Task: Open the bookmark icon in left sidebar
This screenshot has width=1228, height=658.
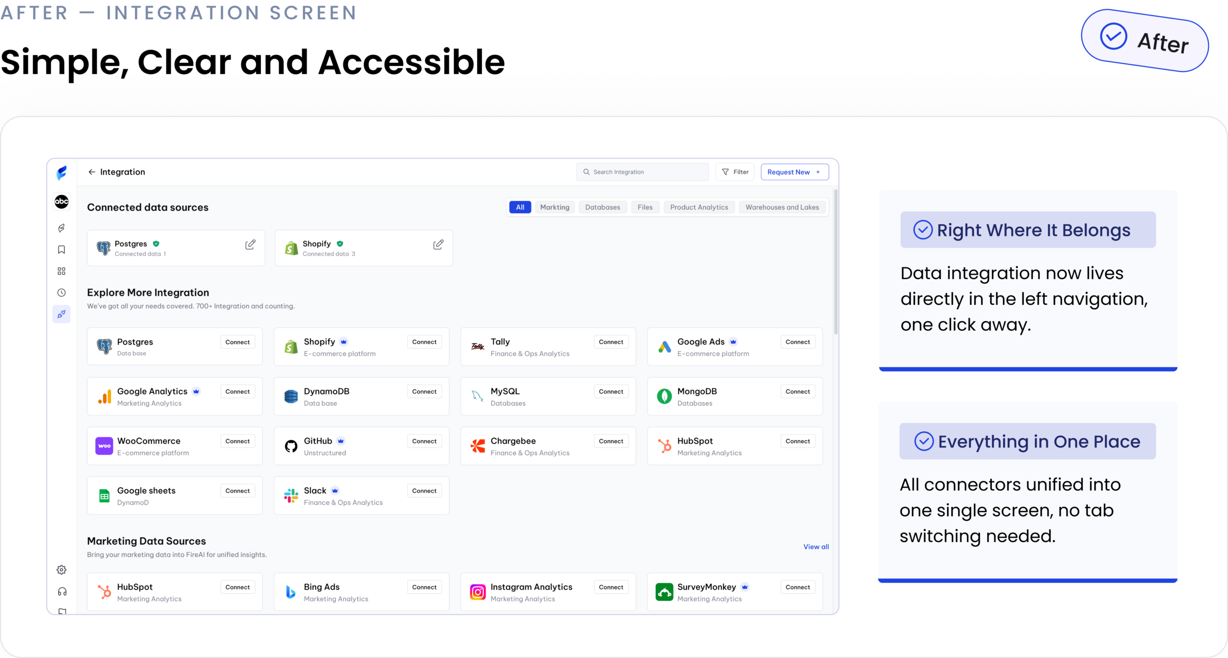Action: (x=61, y=249)
